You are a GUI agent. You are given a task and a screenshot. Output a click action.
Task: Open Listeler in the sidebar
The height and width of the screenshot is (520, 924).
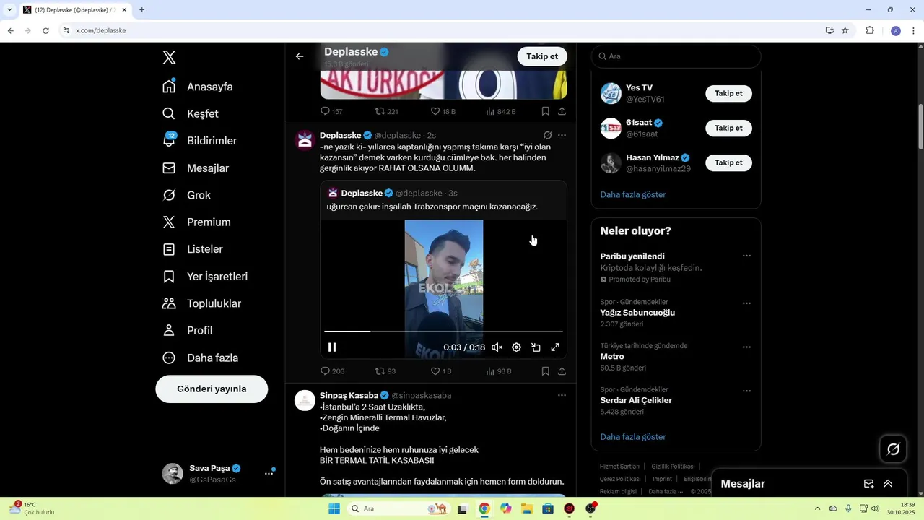tap(192, 249)
